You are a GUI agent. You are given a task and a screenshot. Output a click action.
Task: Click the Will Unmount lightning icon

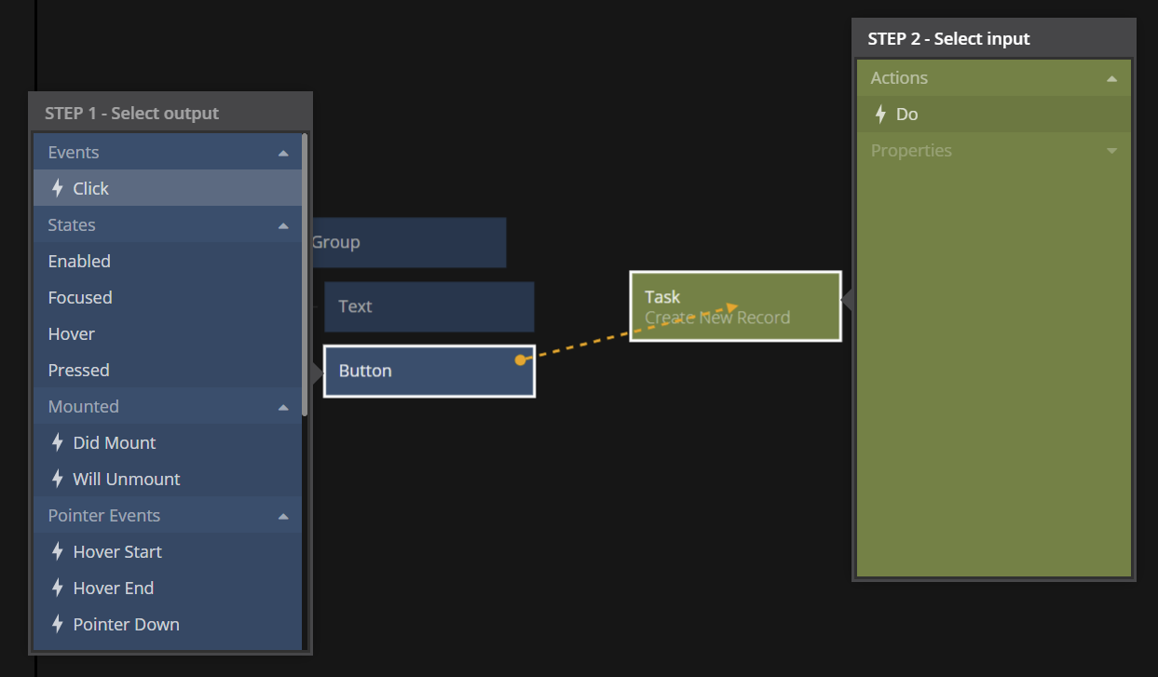coord(57,480)
